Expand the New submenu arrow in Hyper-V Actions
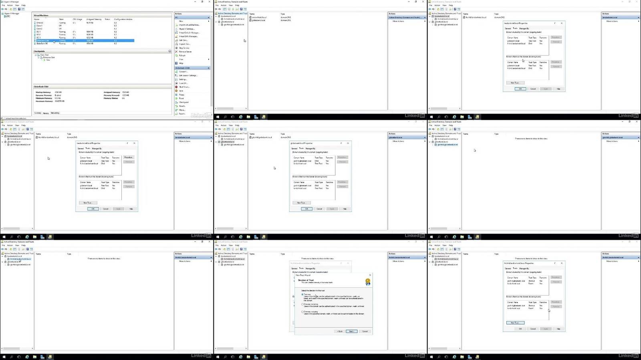Viewport: 641px width, 360px height. pos(209,21)
